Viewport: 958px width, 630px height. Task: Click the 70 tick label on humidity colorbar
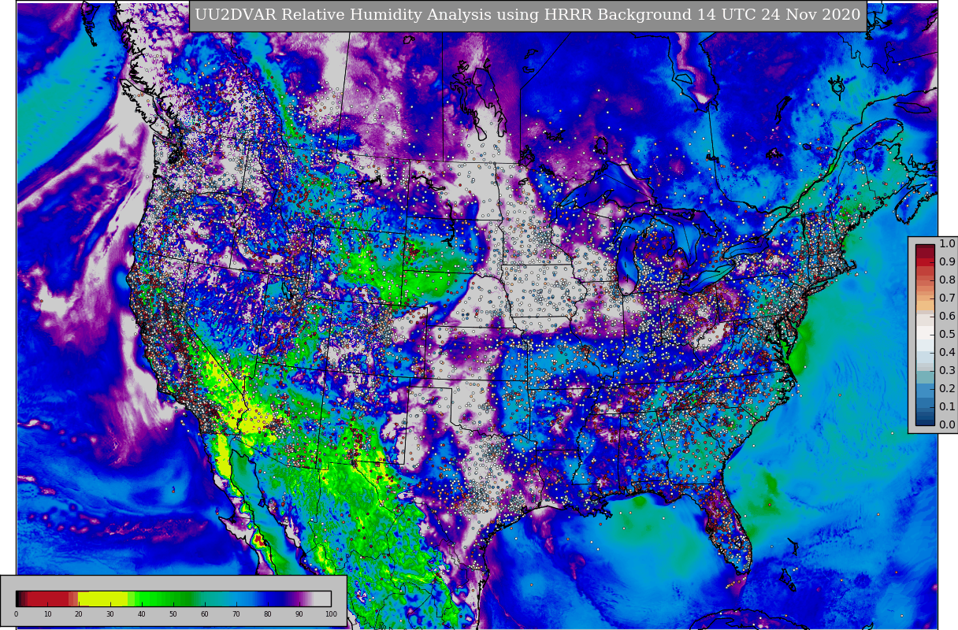coord(236,614)
